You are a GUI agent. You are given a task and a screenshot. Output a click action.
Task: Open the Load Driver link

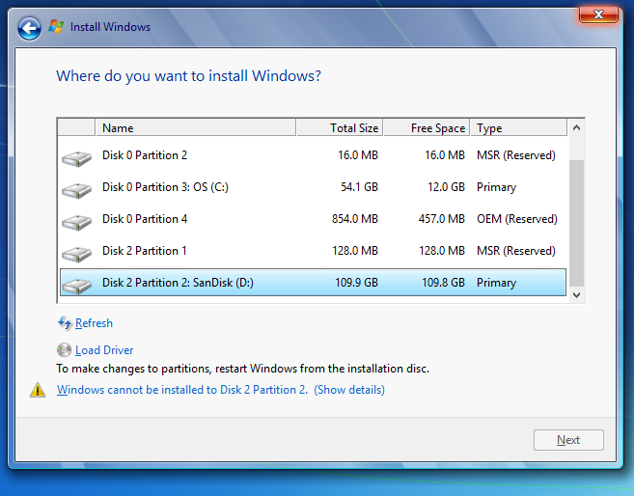coord(104,350)
